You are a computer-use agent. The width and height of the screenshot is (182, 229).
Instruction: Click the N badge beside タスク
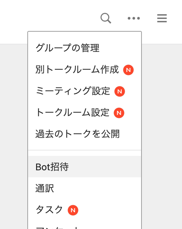(73, 210)
